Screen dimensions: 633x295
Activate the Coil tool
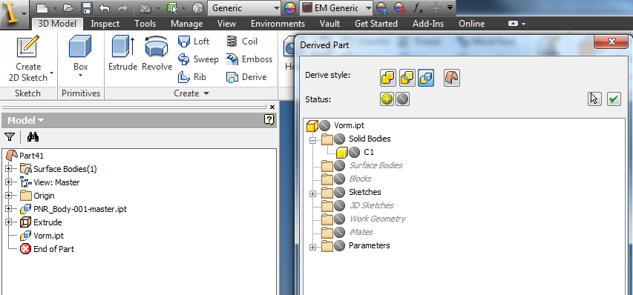(x=242, y=42)
